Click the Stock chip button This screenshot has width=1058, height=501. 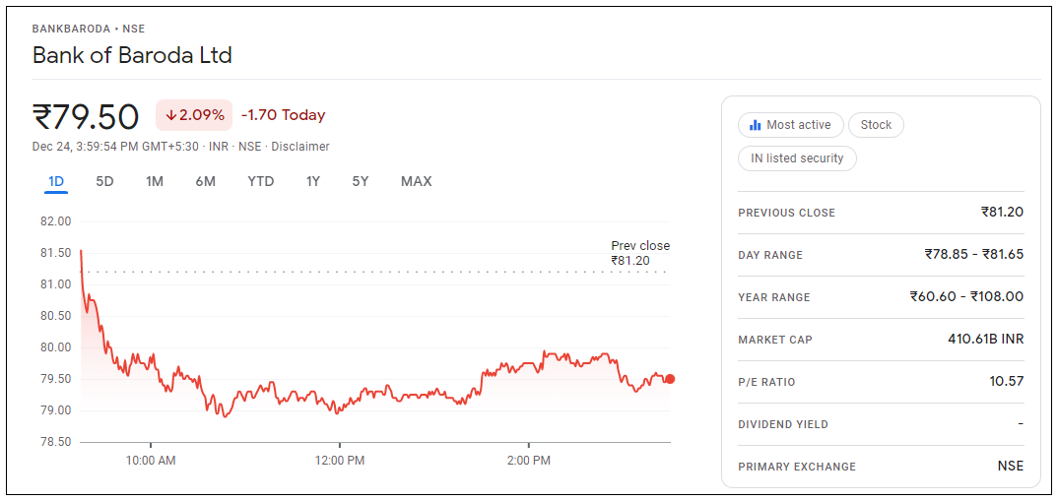(x=876, y=125)
